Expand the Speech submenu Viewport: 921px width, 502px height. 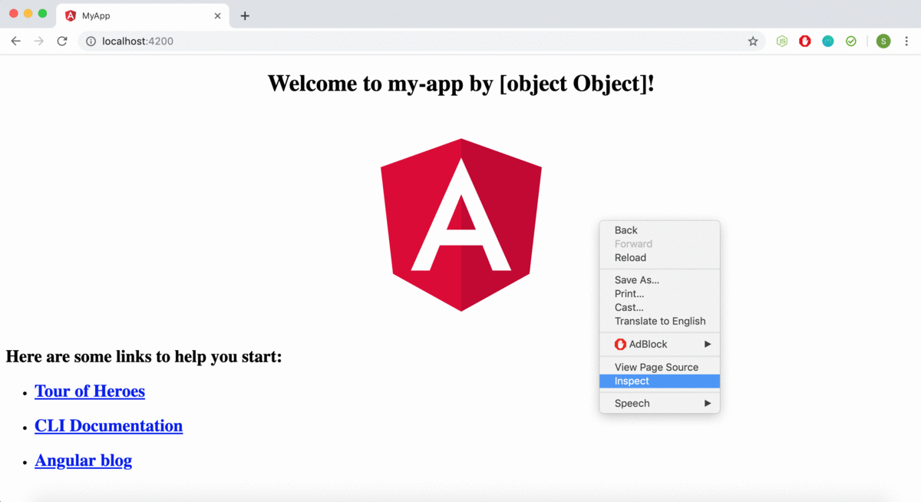click(x=660, y=403)
